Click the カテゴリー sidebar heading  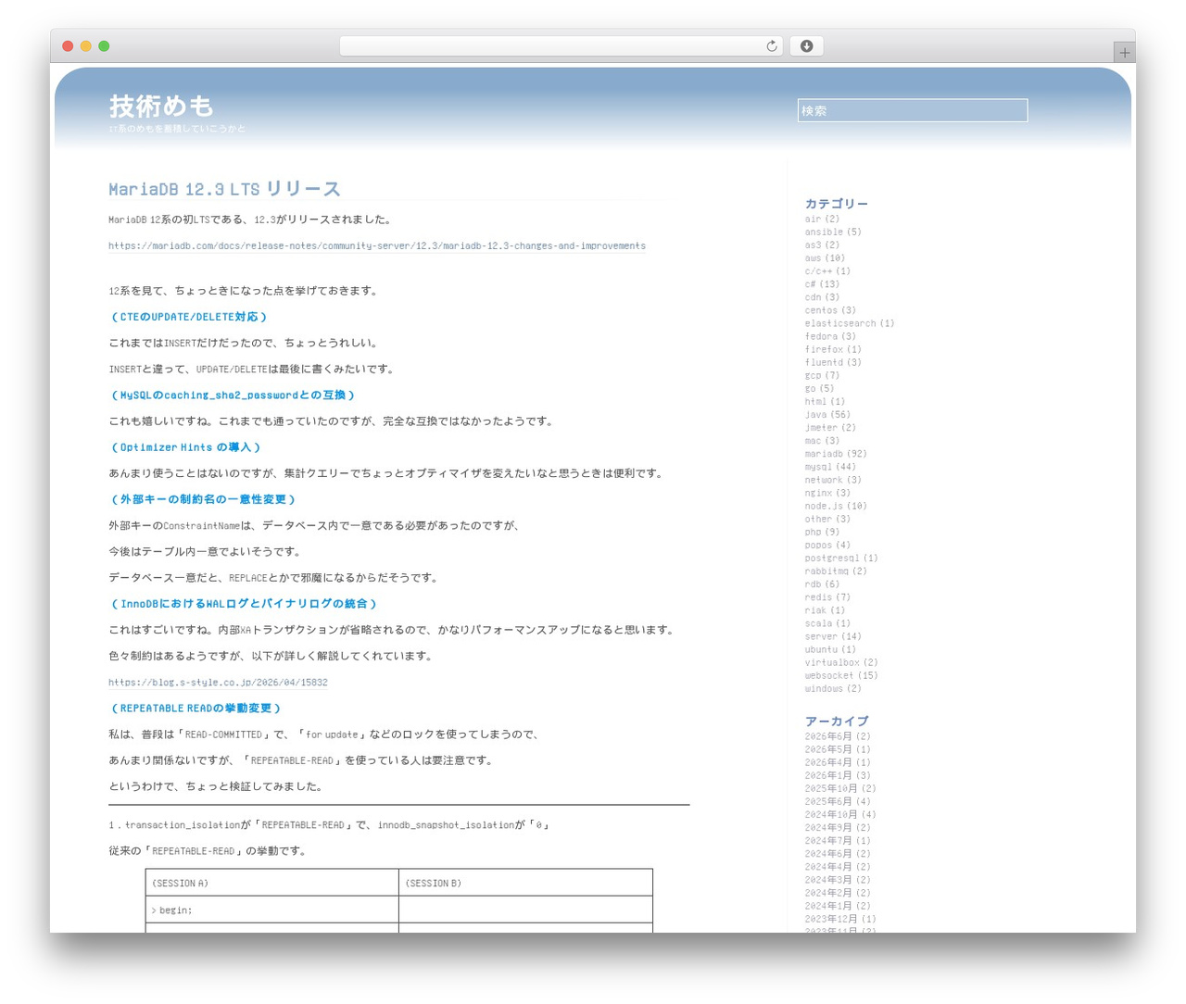[837, 204]
